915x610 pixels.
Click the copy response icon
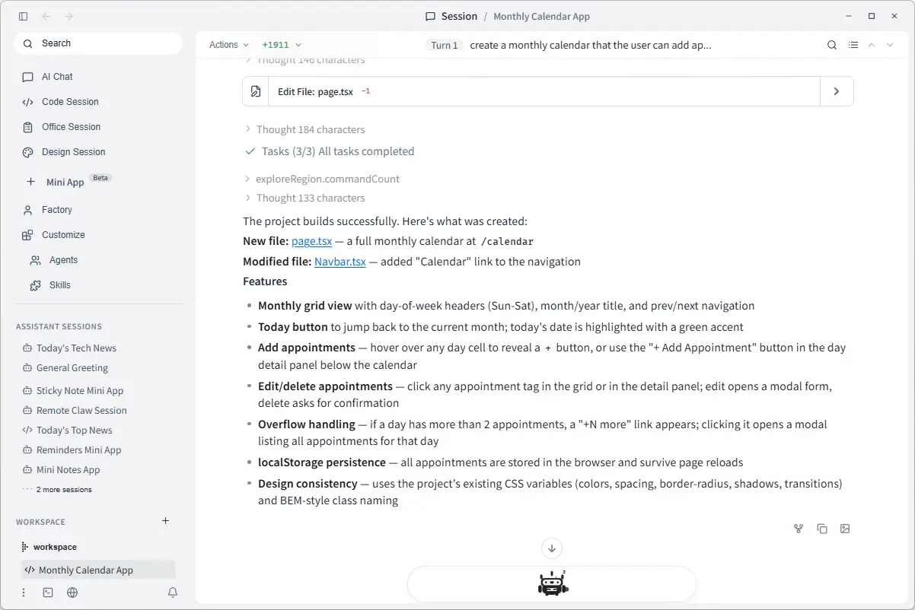click(x=822, y=529)
